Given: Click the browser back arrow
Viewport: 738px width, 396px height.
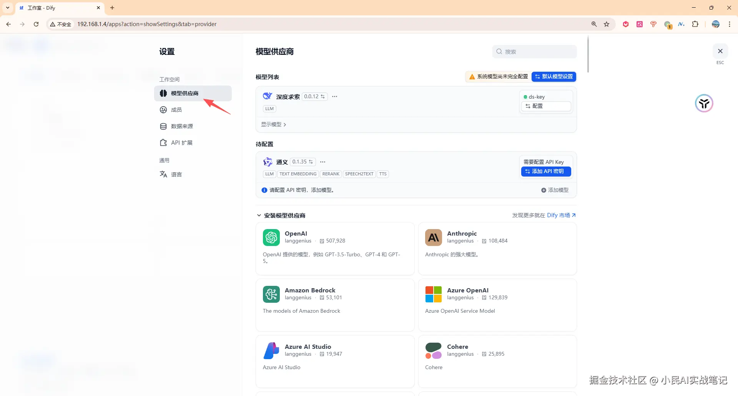Looking at the screenshot, I should click(x=8, y=24).
